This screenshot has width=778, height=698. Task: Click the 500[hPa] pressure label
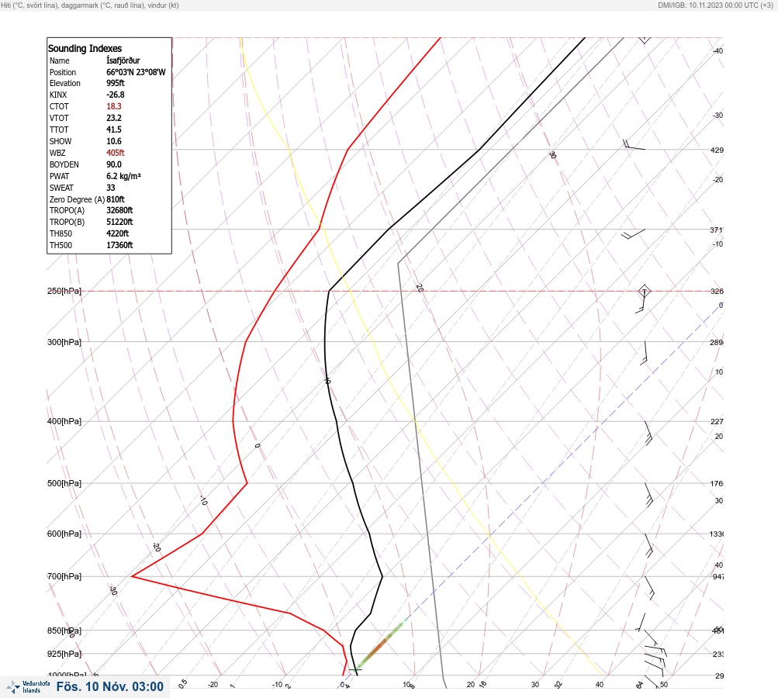pos(64,483)
